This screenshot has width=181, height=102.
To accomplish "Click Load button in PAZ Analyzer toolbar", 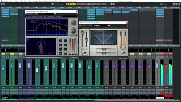I will 41,16.
